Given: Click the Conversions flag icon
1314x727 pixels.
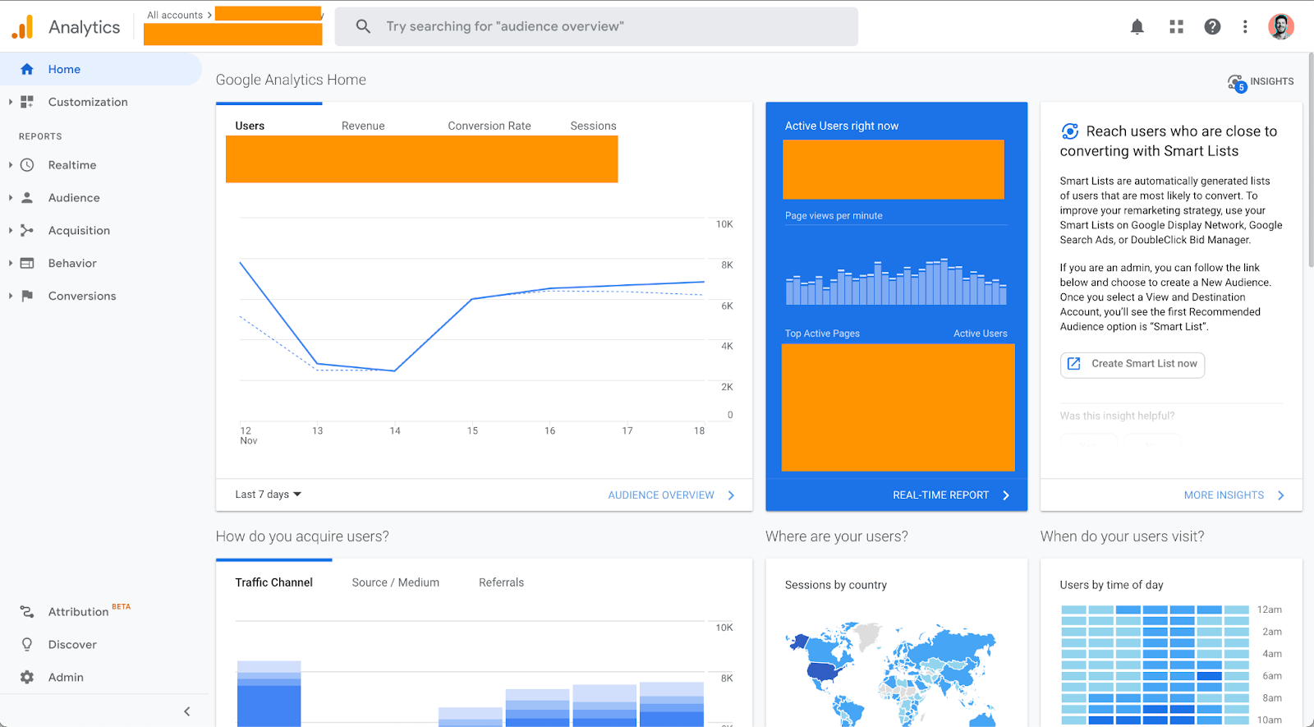Looking at the screenshot, I should (27, 296).
